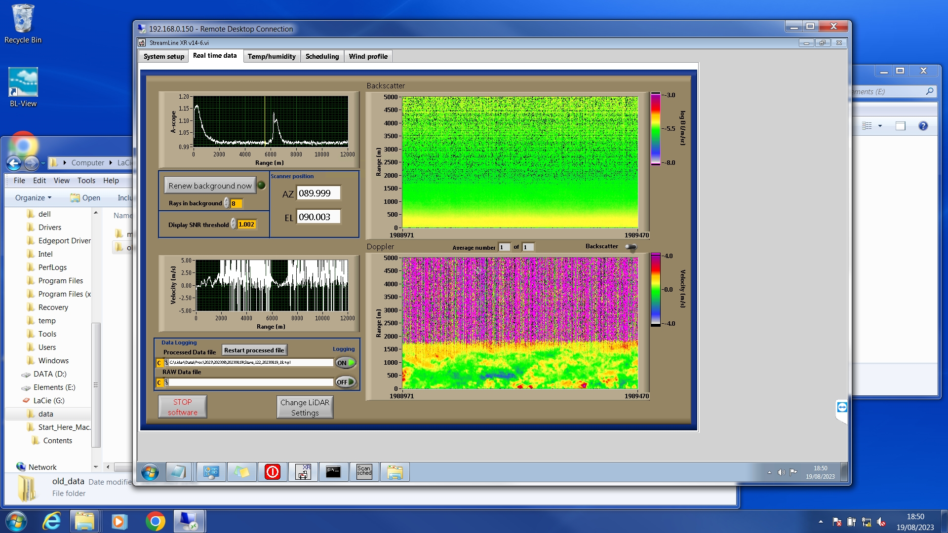Toggle Processed Data file logging ON switch
Viewport: 948px width, 533px height.
tap(346, 363)
